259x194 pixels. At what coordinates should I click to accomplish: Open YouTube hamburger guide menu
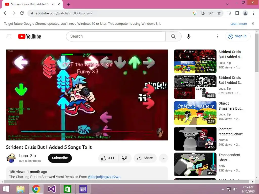9,36
